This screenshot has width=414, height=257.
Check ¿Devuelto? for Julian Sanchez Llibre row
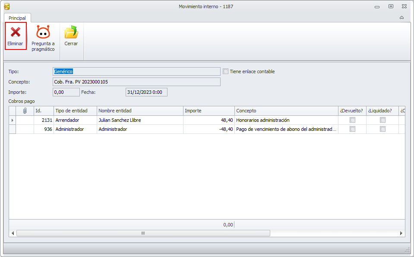pos(352,120)
